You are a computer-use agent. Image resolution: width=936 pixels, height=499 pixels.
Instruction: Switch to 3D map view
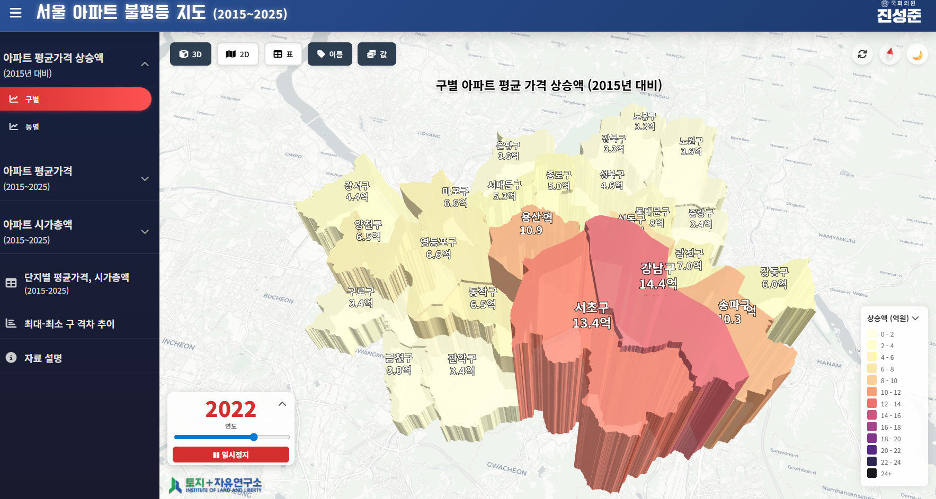(191, 54)
